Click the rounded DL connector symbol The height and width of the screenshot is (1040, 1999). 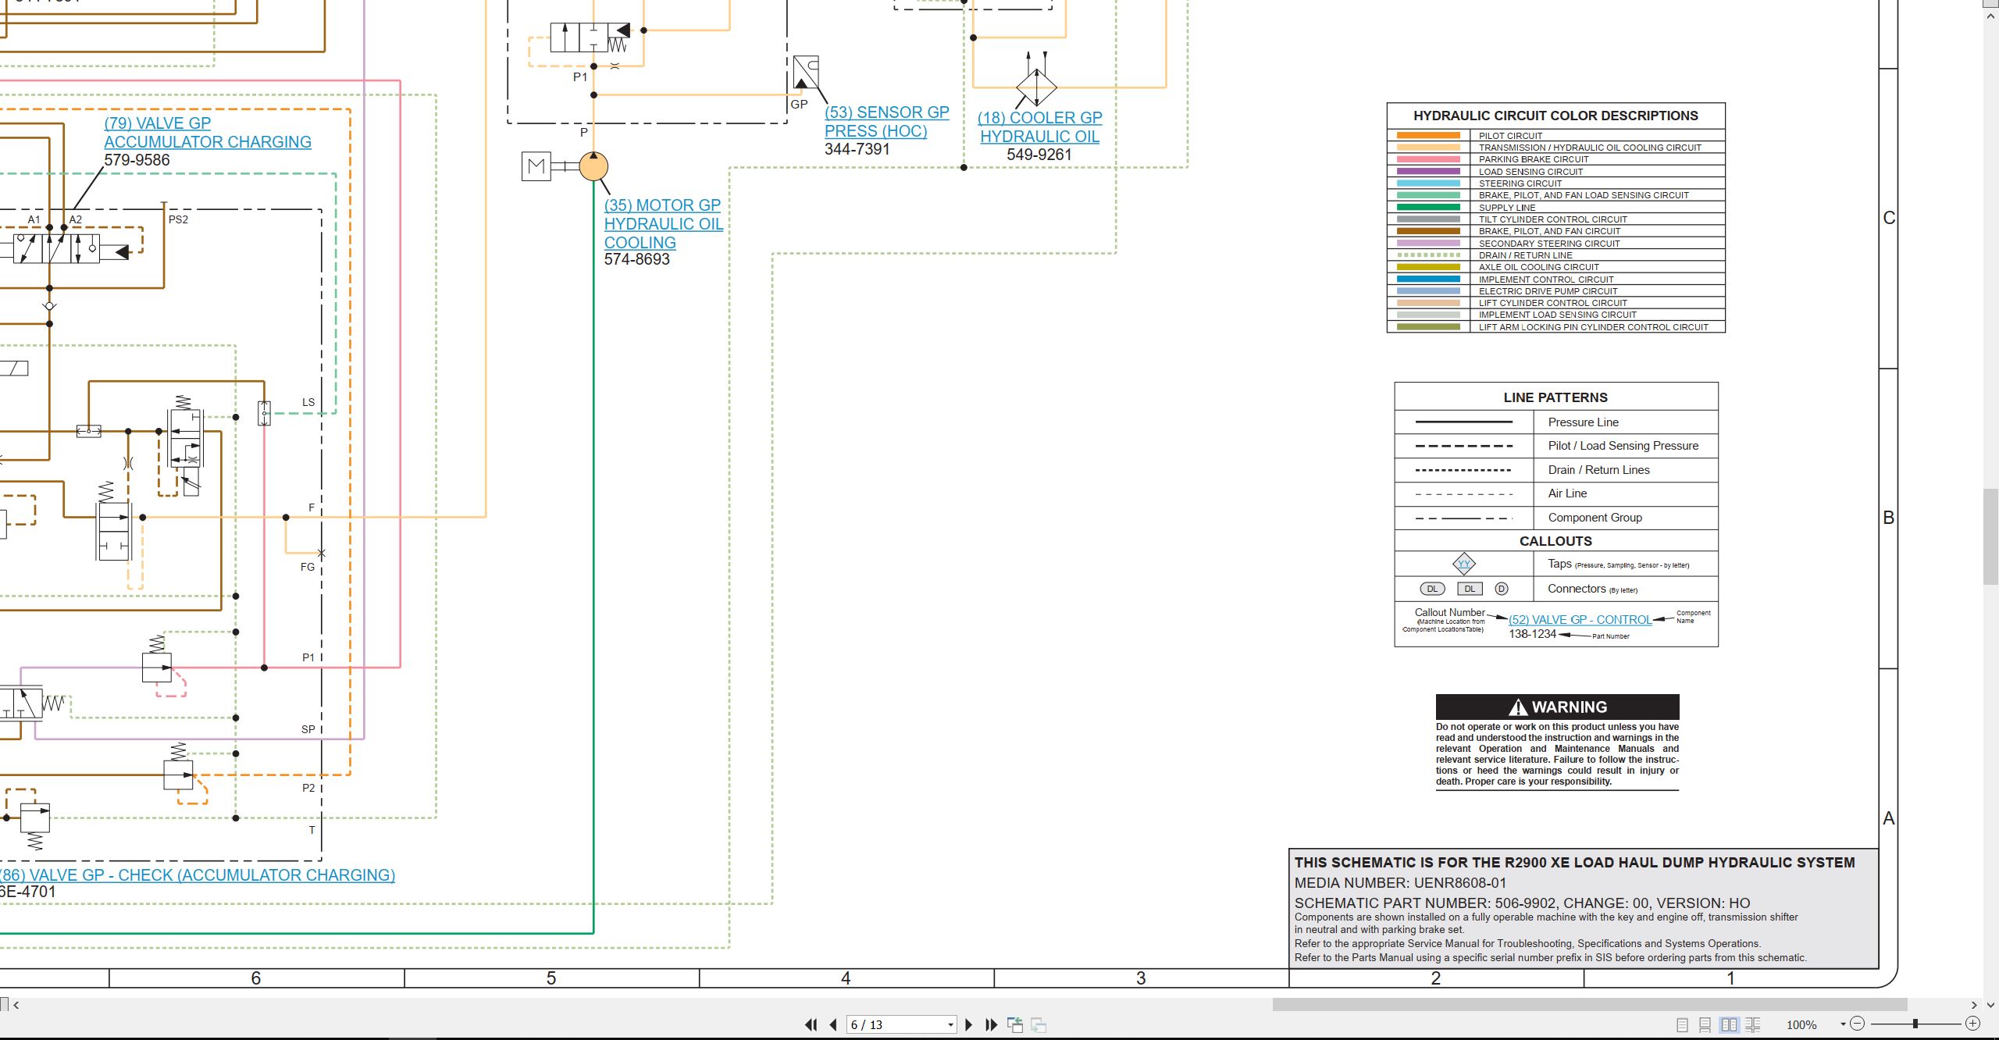1432,589
